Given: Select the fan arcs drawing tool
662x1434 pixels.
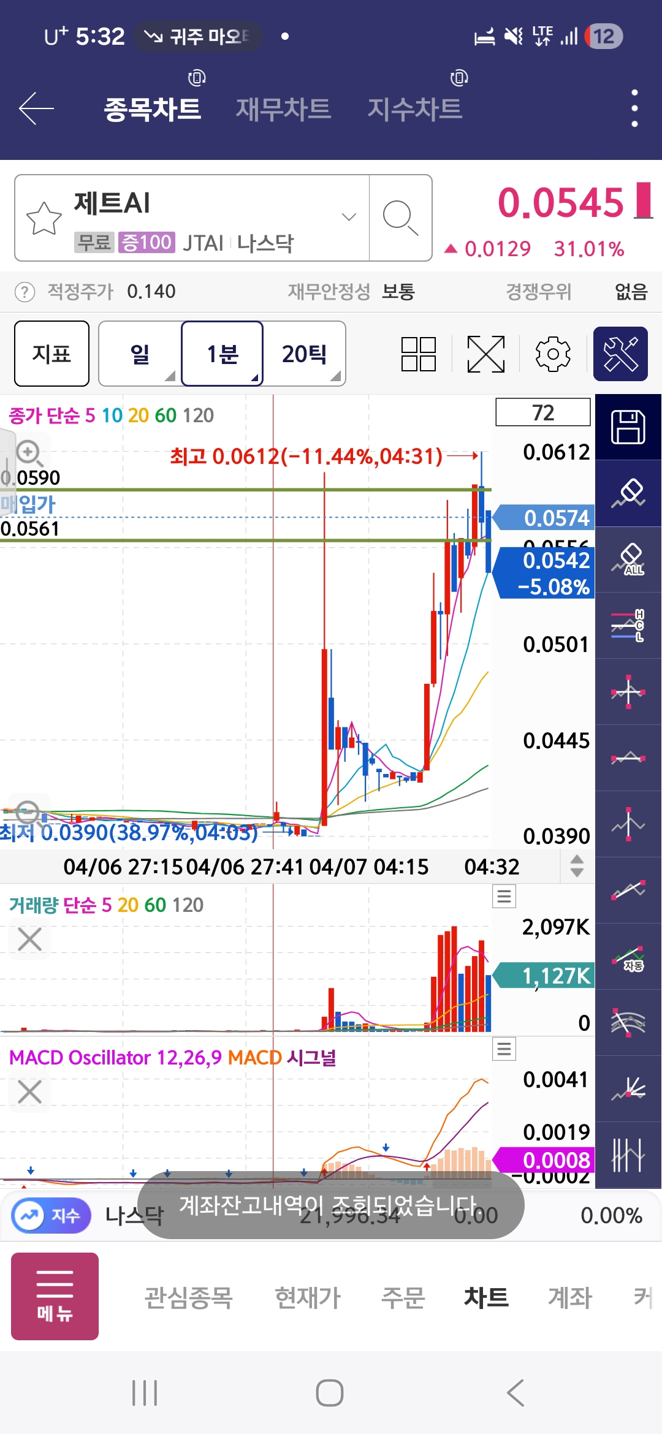Looking at the screenshot, I should pyautogui.click(x=628, y=1023).
